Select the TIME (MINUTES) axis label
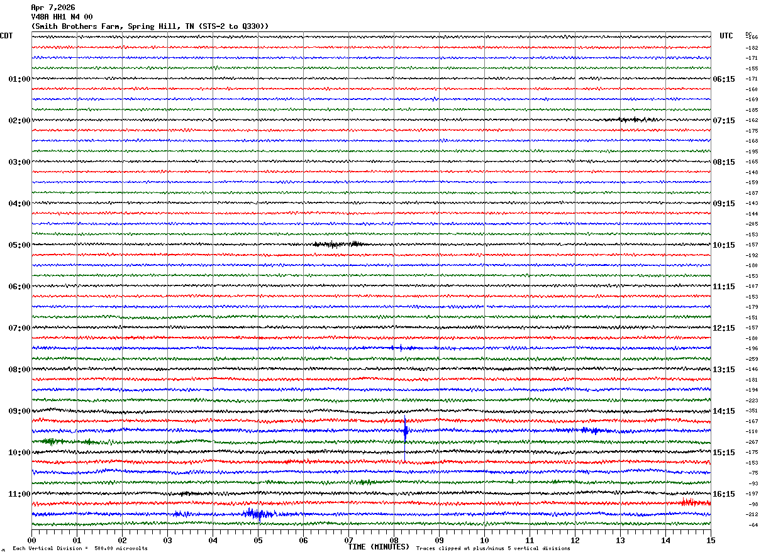761x557 pixels. click(x=379, y=547)
